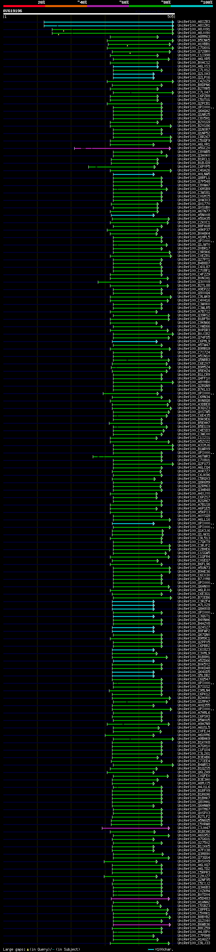216x952 pixels.
Task: Select hit UniRef100_A8IZR3
Action: click(x=194, y=22)
